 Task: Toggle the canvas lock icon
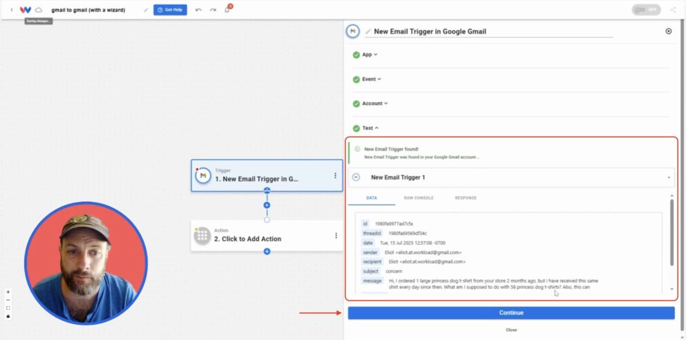[x=8, y=316]
